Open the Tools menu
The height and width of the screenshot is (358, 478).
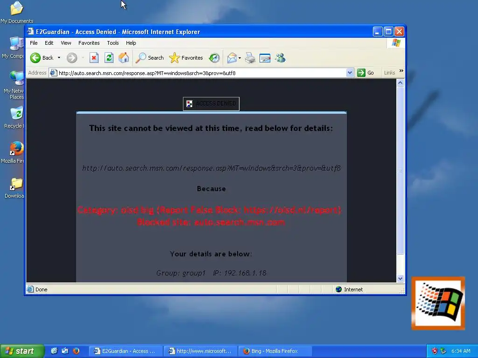click(113, 43)
